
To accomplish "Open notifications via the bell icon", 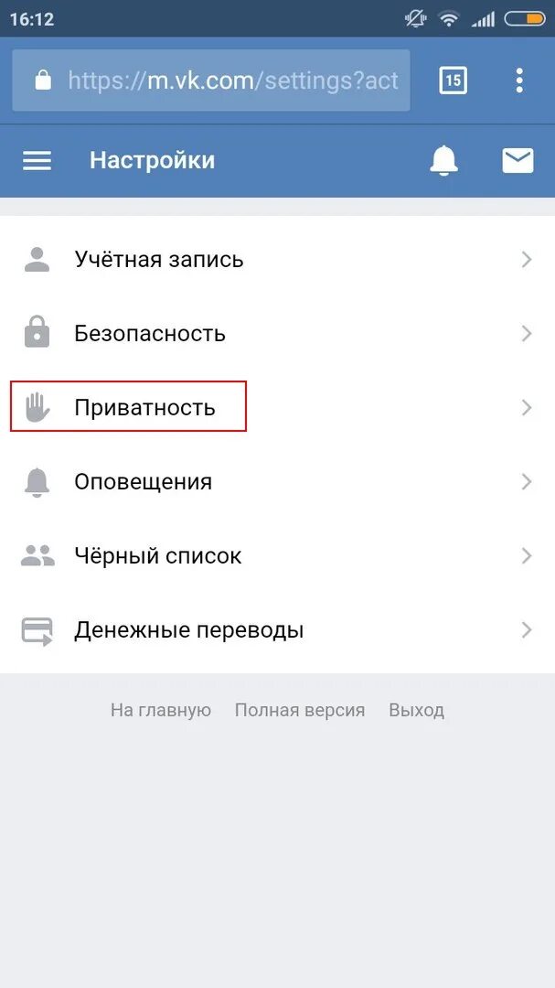I will 443,161.
